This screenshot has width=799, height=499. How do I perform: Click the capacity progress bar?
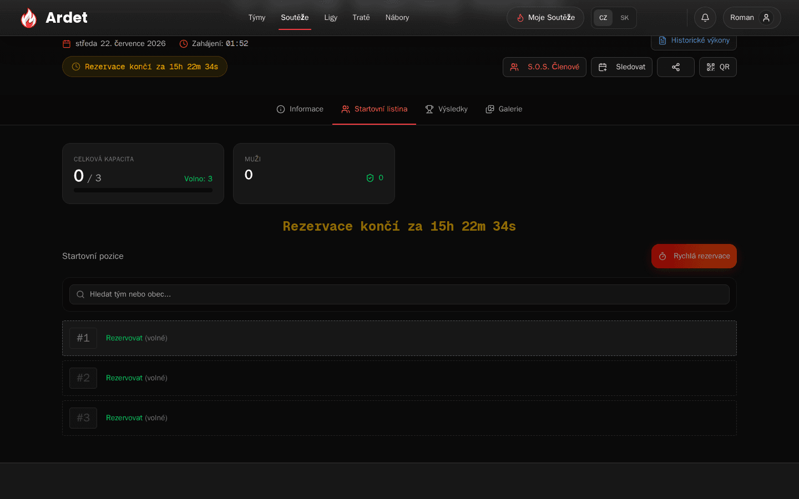pos(143,190)
